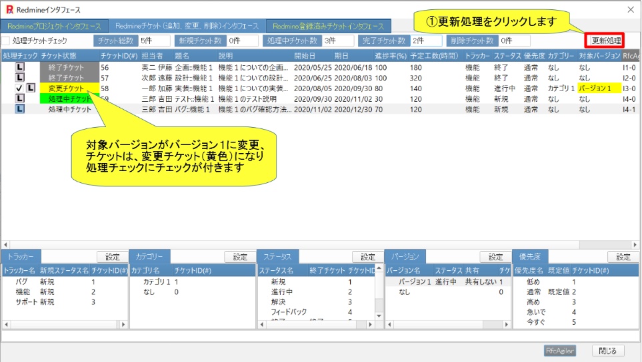Viewport: 642px width, 362px height.
Task: Click the 閉じる button
Action: coord(607,351)
